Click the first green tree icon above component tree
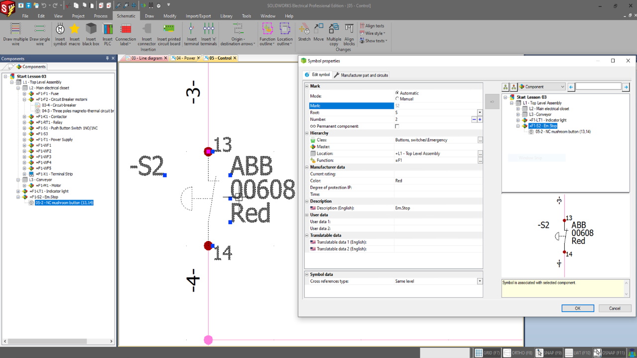 click(506, 87)
